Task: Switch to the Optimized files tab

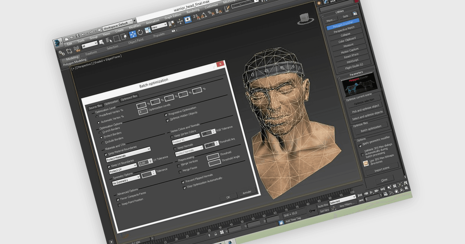Action: 129,97
